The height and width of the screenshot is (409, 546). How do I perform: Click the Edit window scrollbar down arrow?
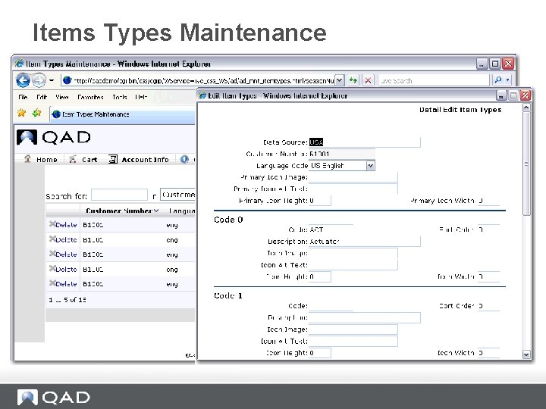point(526,354)
